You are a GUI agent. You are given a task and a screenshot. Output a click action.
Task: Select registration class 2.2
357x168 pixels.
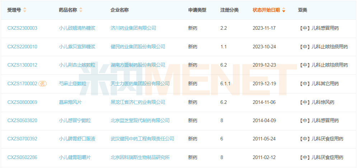click(224, 28)
